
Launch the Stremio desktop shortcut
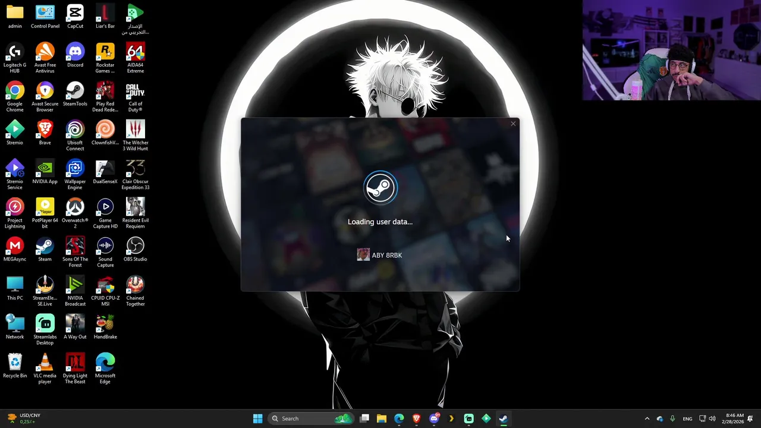[x=15, y=133]
